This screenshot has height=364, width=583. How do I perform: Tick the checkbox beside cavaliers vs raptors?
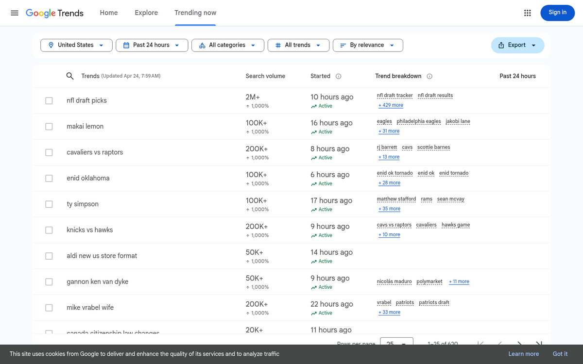tap(49, 152)
